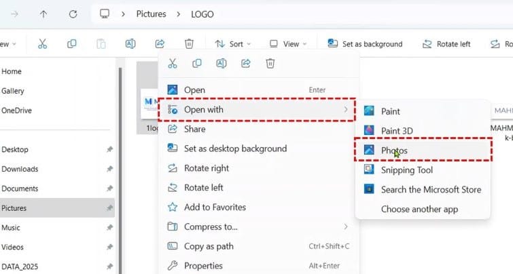The height and width of the screenshot is (274, 513).
Task: Click the Cut icon in context menu
Action: point(173,63)
